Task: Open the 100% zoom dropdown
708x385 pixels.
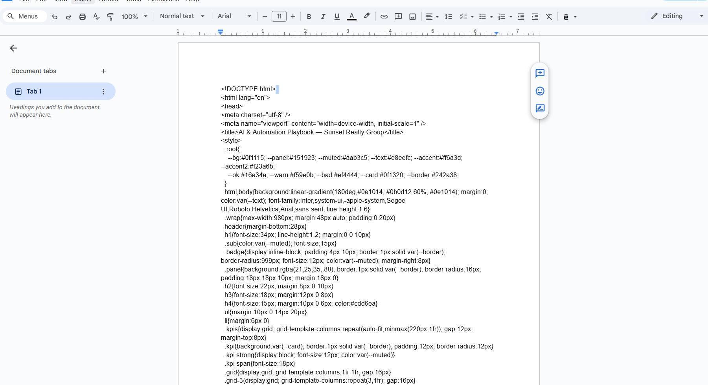Action: [x=134, y=16]
